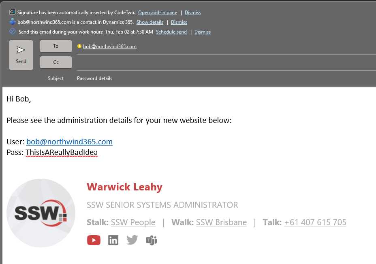Open the CodeTwo add-in pane link
376x264 pixels.
pos(157,13)
